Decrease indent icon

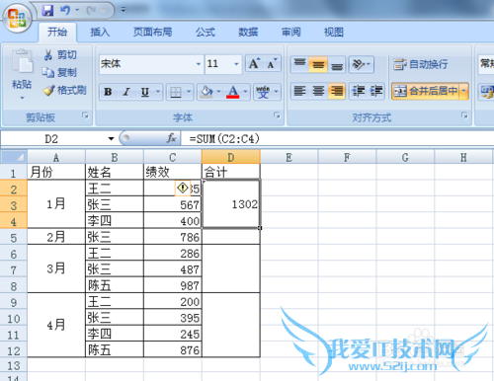359,91
